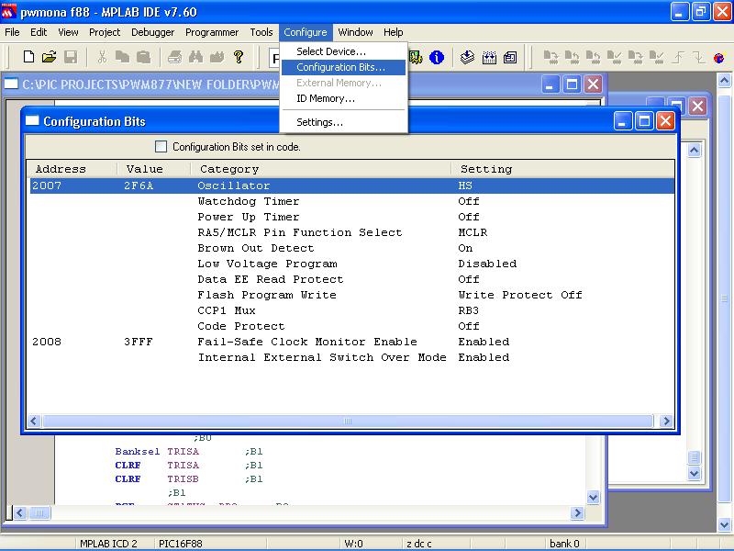Click the Copy icon in the toolbar
The height and width of the screenshot is (551, 734).
(x=123, y=57)
